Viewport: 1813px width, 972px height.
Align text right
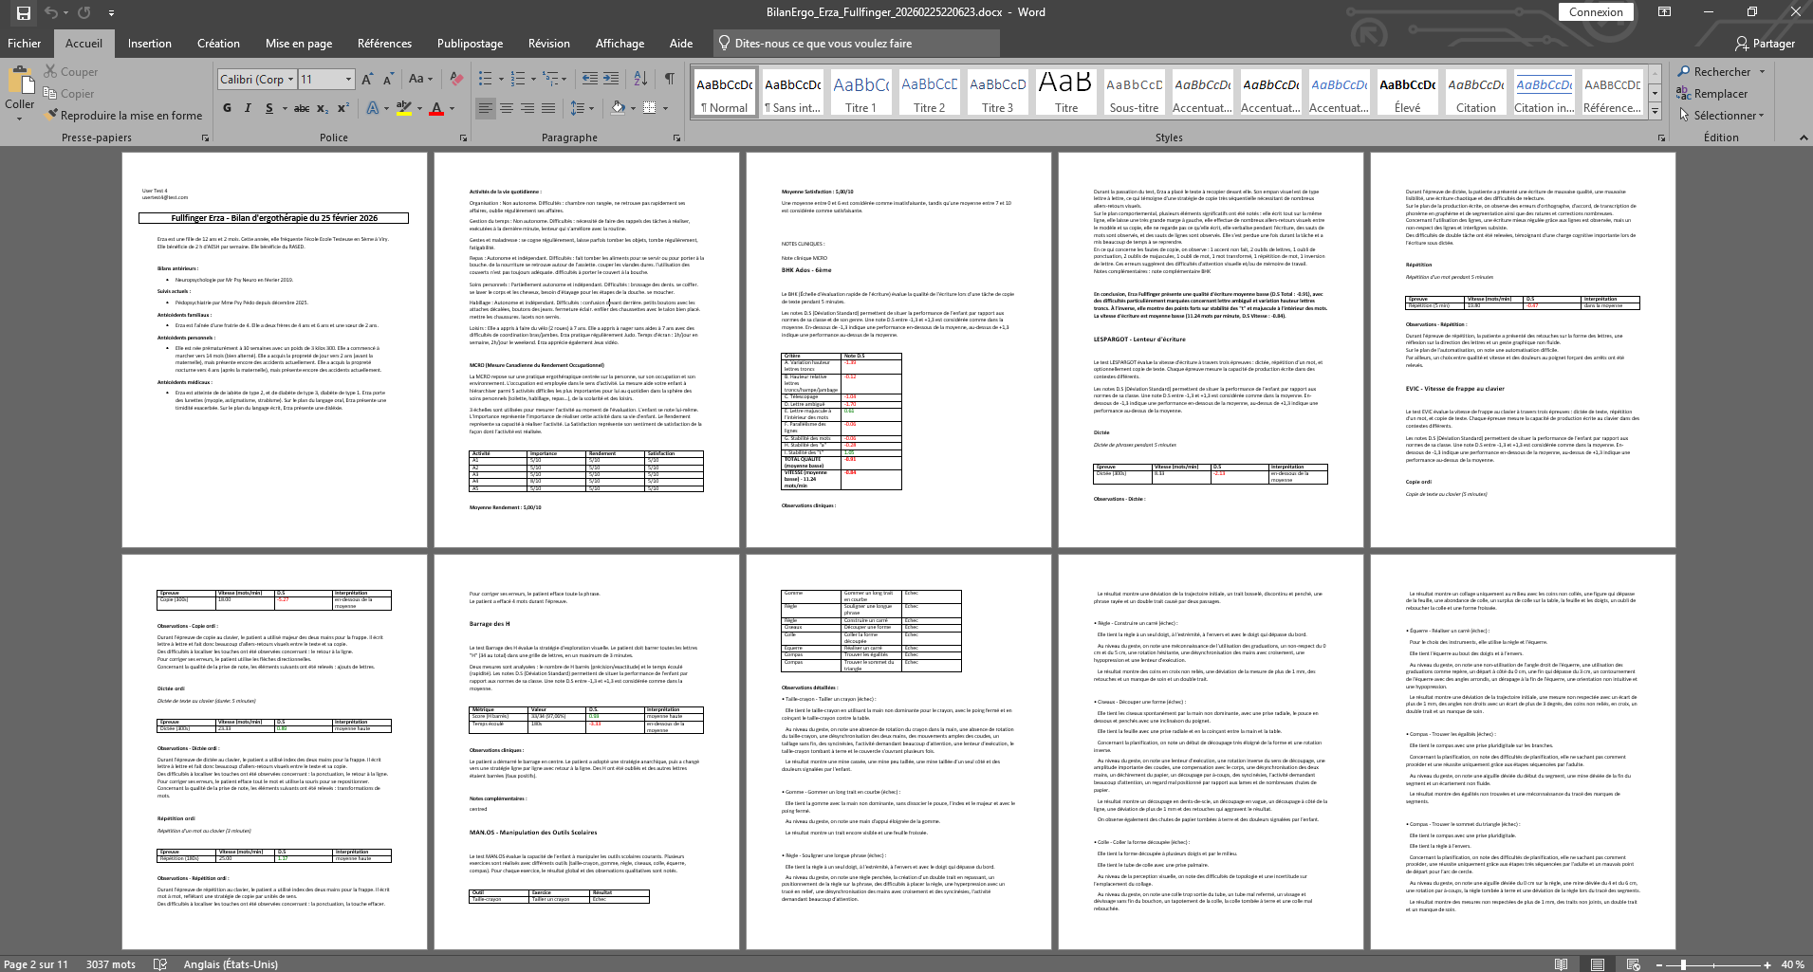point(527,108)
